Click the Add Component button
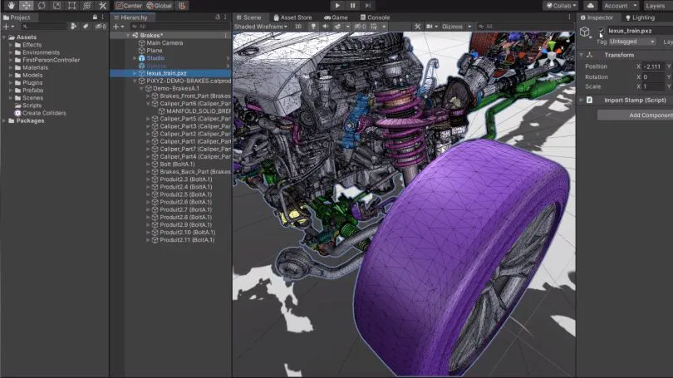 [636, 115]
